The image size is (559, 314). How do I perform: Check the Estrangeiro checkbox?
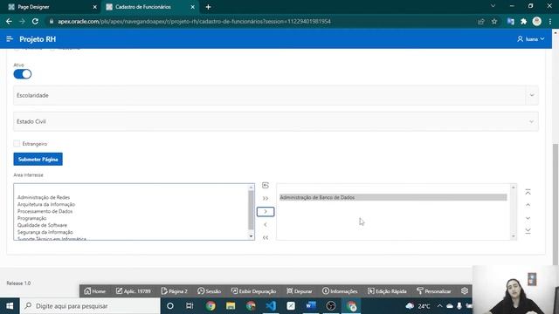click(x=17, y=143)
